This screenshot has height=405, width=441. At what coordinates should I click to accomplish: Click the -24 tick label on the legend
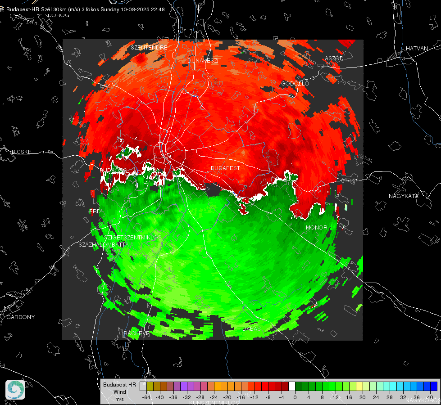[214, 397]
